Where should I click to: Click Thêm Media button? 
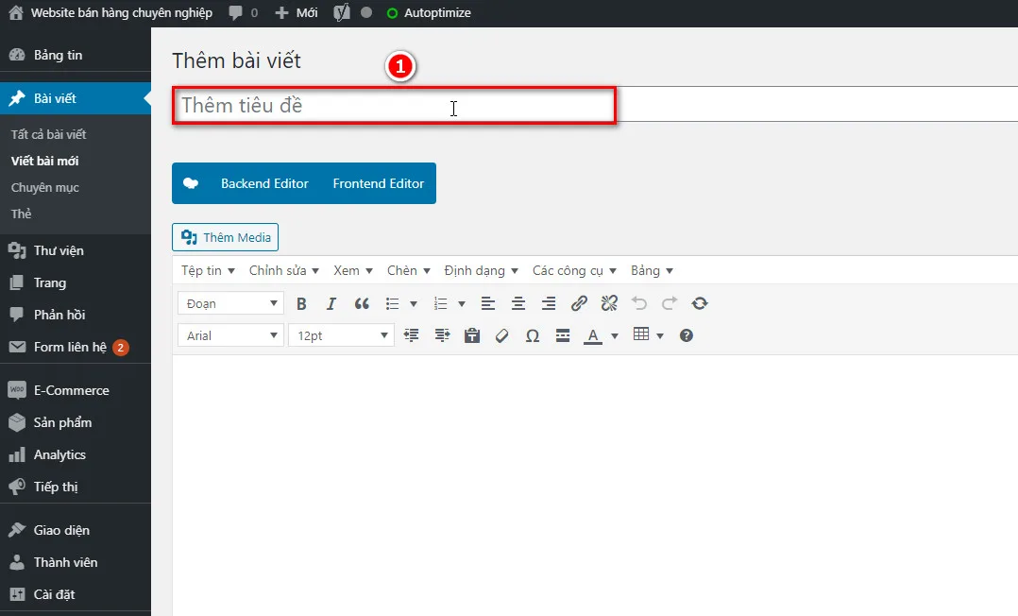click(226, 237)
